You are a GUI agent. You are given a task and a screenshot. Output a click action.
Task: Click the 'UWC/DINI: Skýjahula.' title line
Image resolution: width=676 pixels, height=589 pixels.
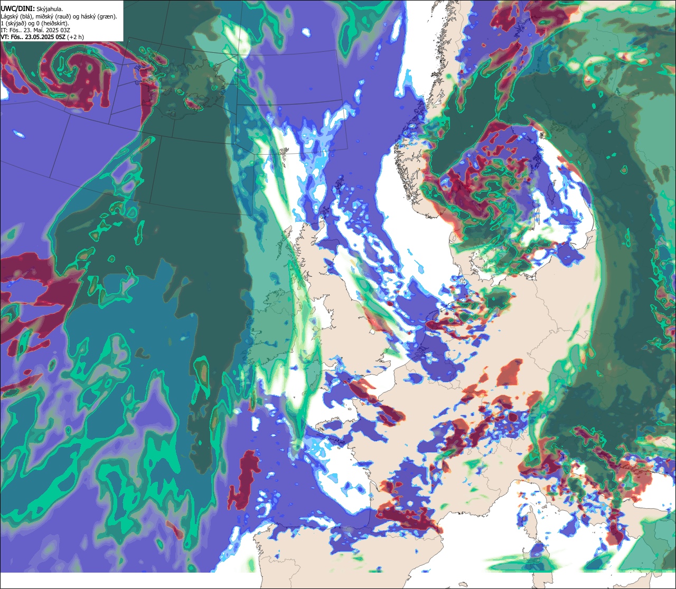[x=31, y=9]
